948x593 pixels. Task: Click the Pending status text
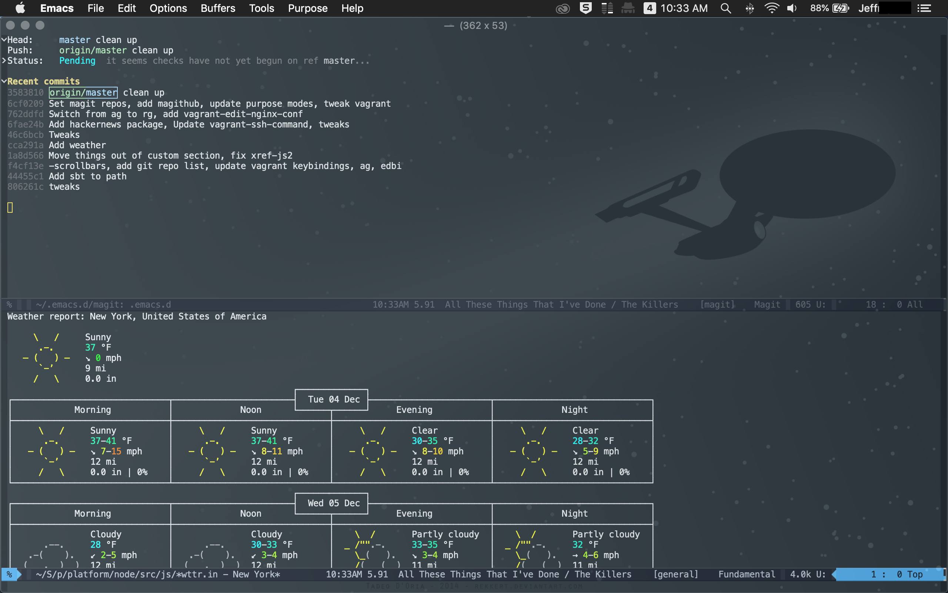[x=77, y=60]
